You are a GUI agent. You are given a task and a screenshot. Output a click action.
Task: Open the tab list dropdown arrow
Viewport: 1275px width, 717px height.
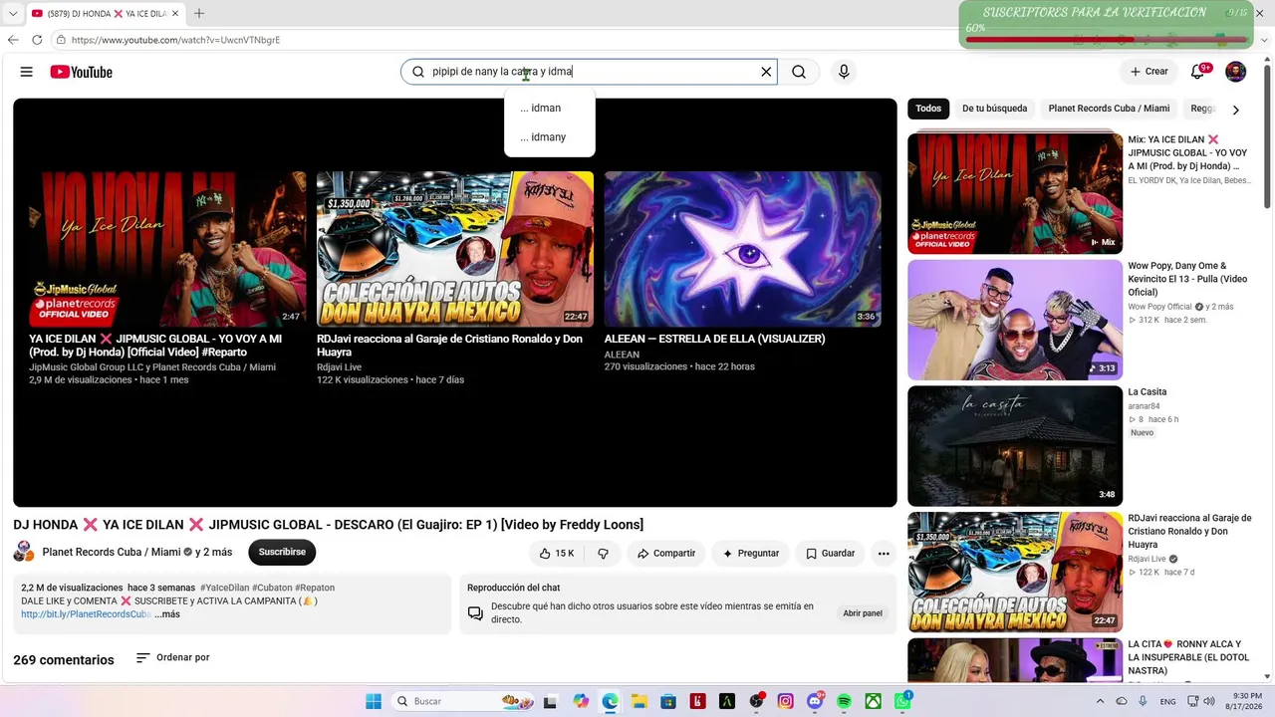[x=13, y=13]
